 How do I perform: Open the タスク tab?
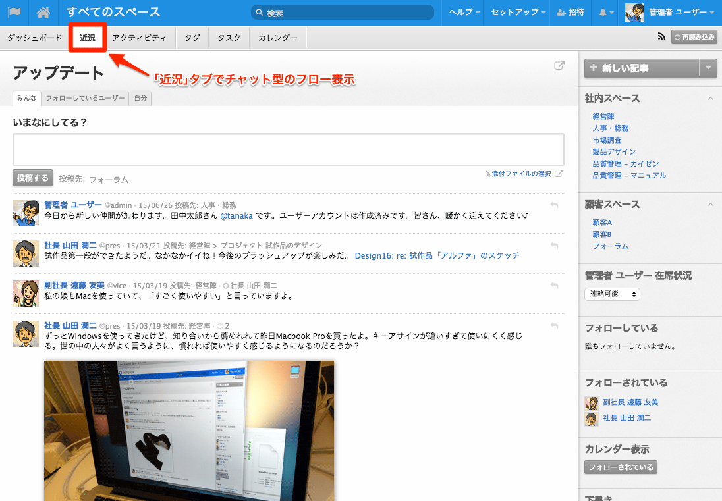tap(229, 38)
